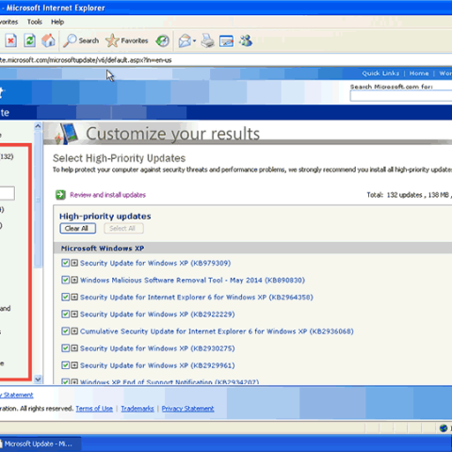Uncheck Security Update KB2922229 checkbox

click(x=65, y=314)
